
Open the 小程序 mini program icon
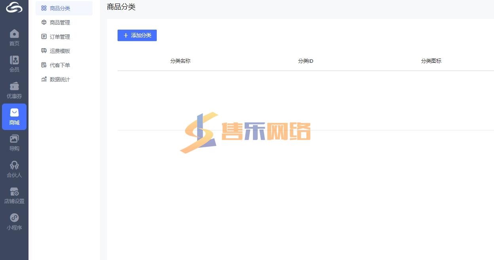(x=14, y=218)
